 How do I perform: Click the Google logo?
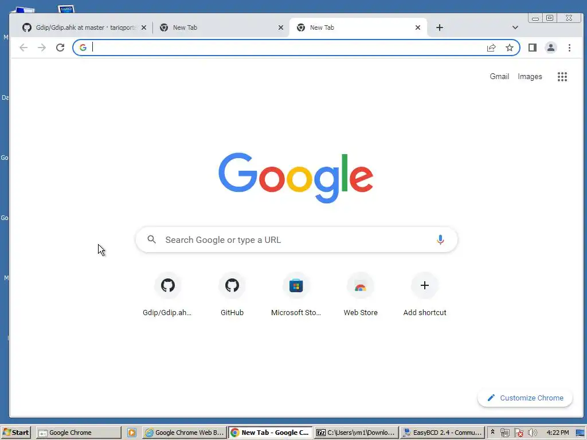tap(296, 178)
